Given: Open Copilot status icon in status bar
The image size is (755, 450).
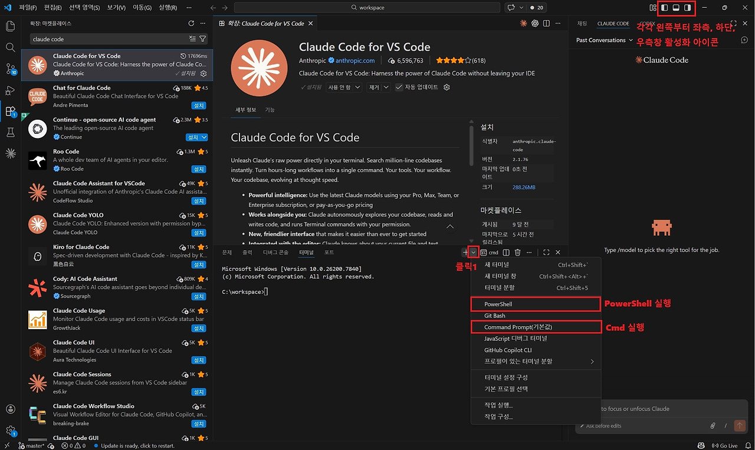Looking at the screenshot, I should 701,446.
